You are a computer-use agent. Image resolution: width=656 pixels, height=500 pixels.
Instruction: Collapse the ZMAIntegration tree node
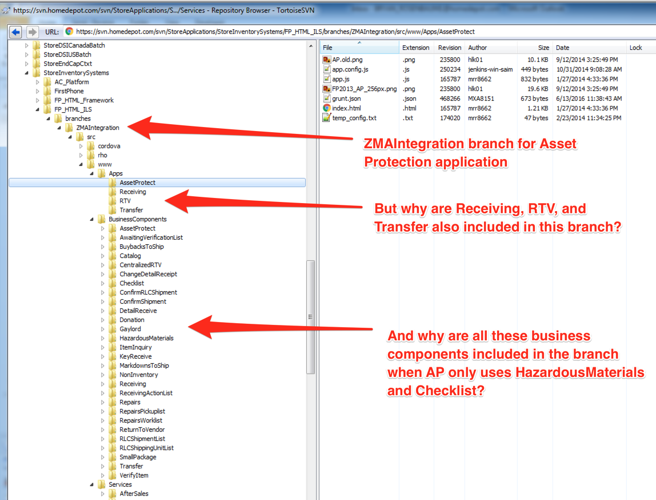[x=59, y=128]
